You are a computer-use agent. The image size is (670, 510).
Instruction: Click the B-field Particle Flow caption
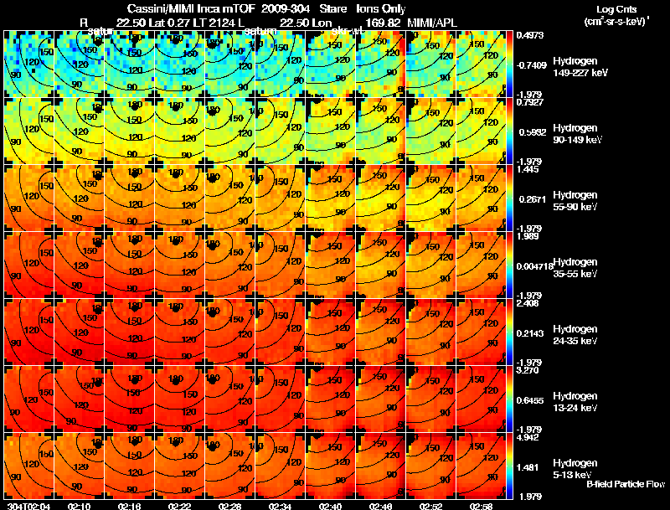(626, 484)
